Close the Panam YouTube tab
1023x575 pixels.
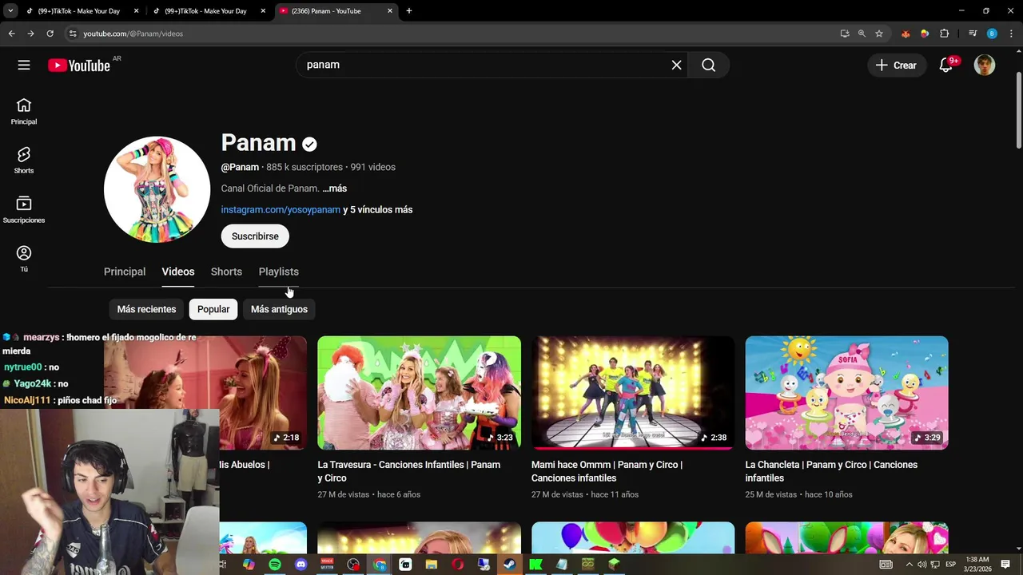[x=390, y=11]
